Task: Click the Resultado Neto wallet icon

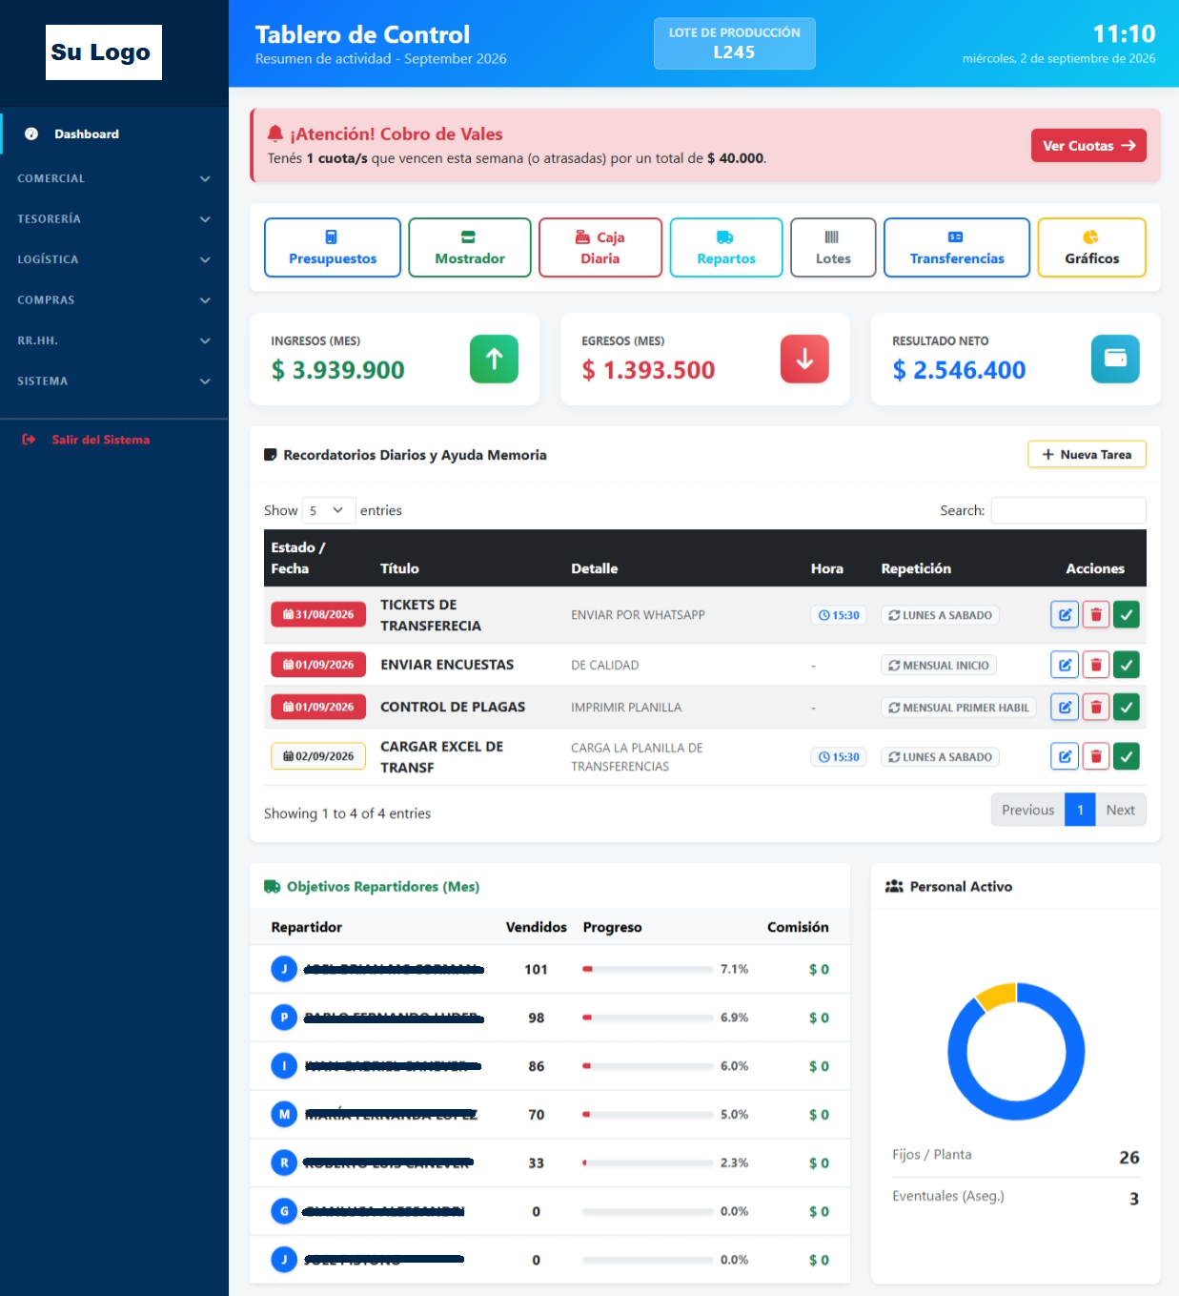Action: coord(1115,359)
